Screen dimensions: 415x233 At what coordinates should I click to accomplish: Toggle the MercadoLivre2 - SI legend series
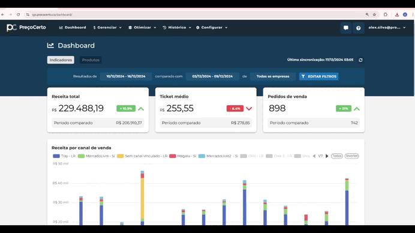point(218,156)
